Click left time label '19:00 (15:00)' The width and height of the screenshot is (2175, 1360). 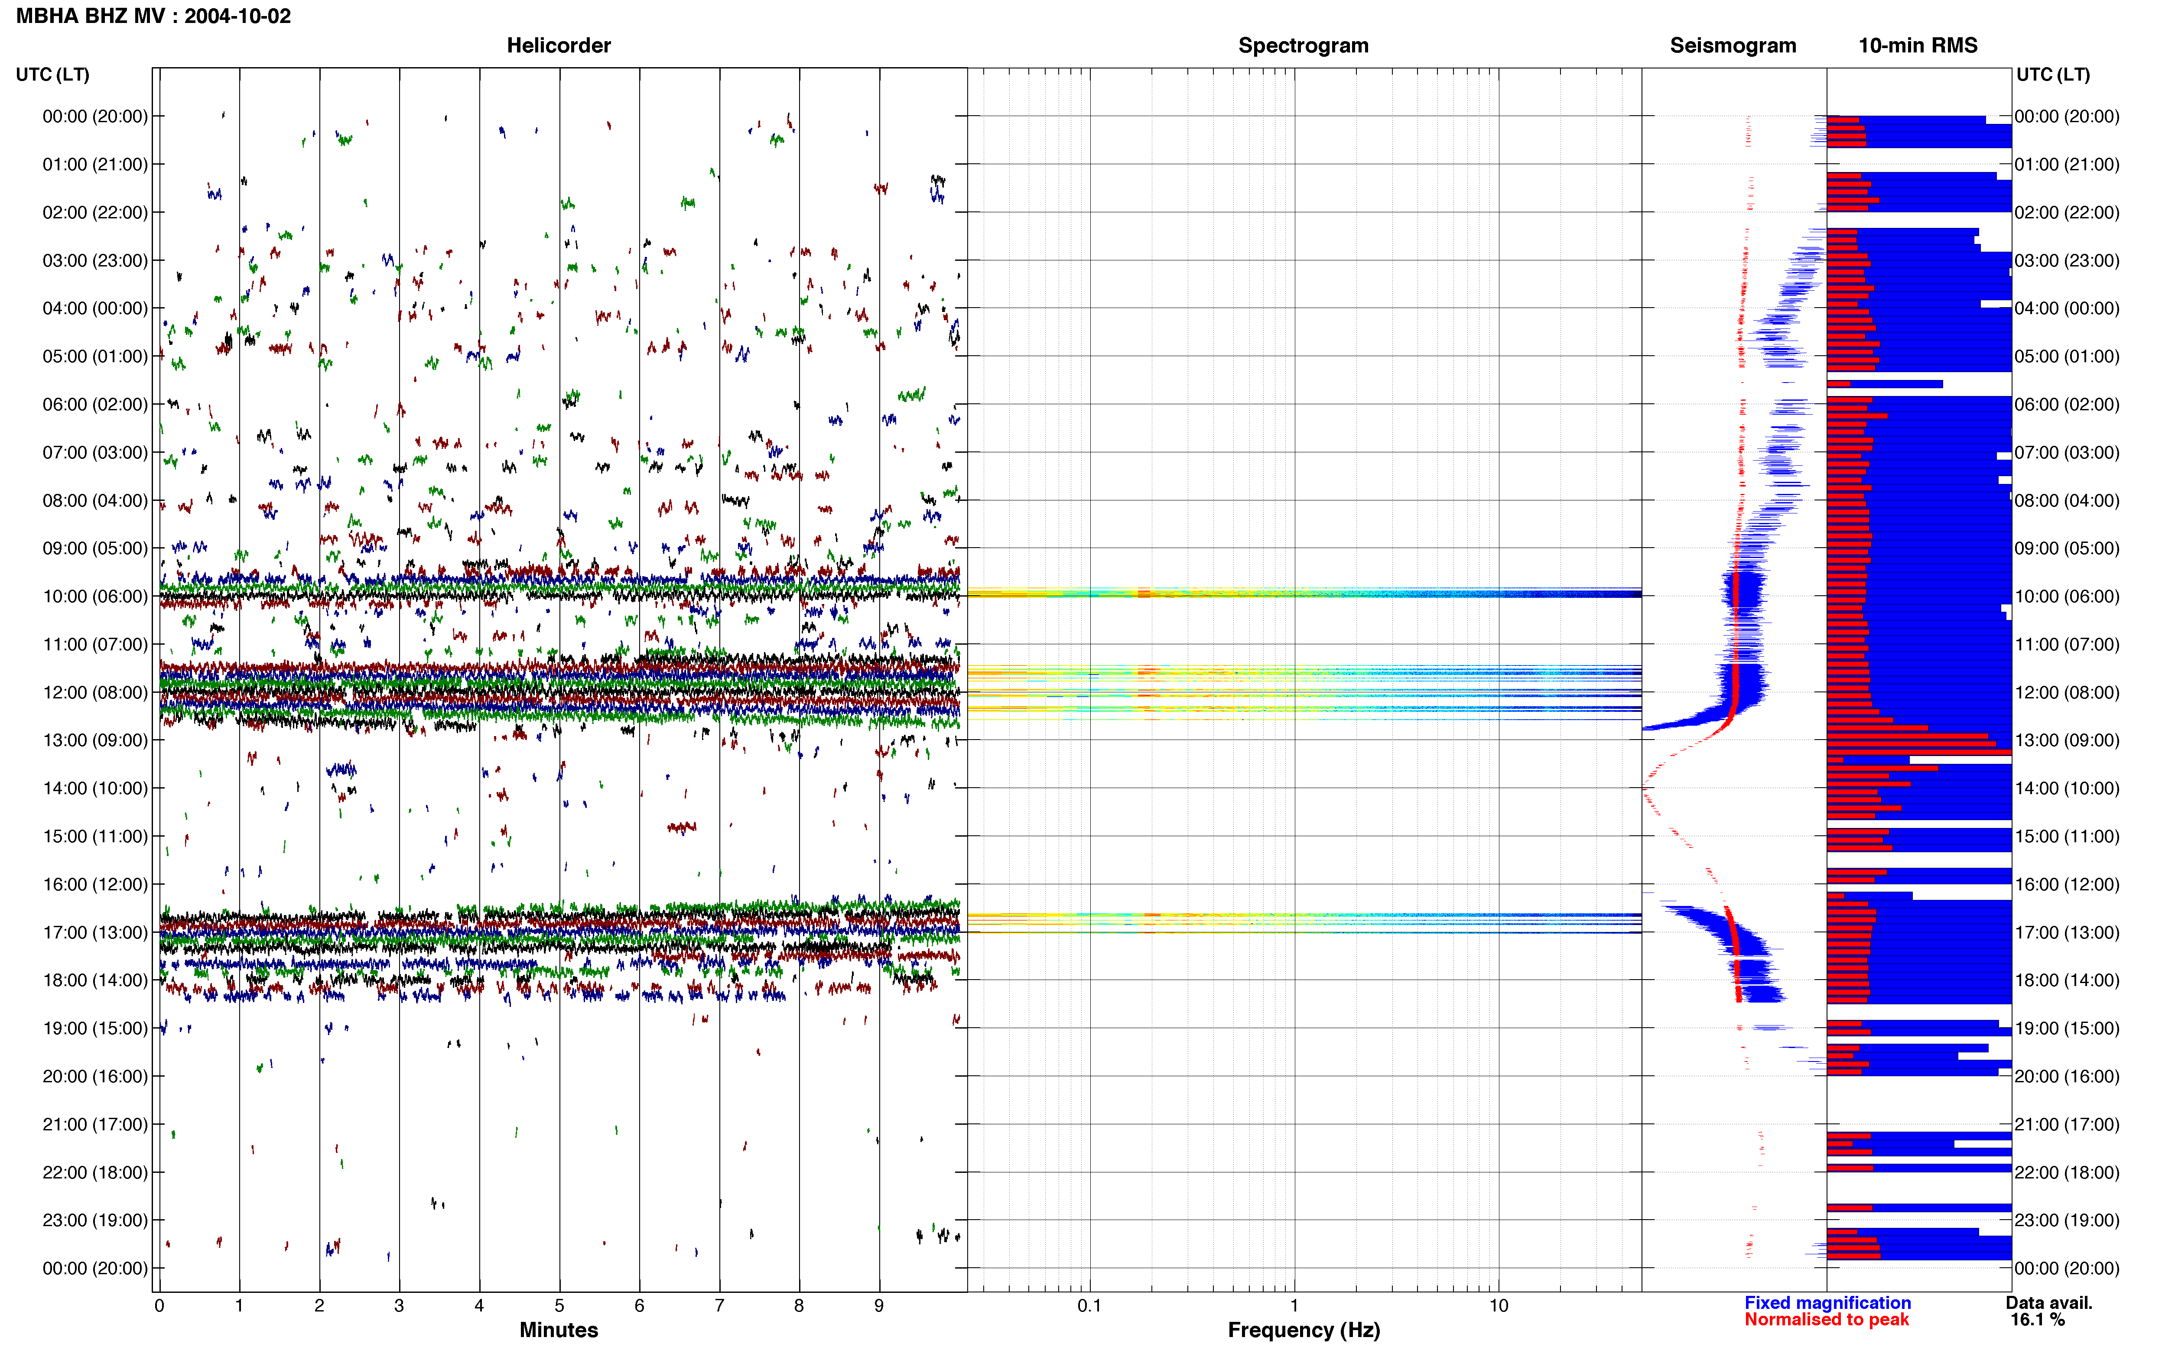tap(95, 1028)
